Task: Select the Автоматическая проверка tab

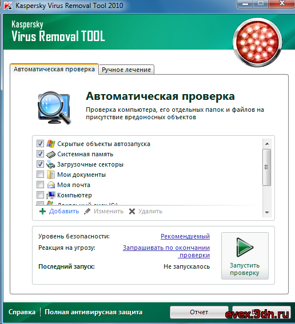Action: pyautogui.click(x=54, y=69)
